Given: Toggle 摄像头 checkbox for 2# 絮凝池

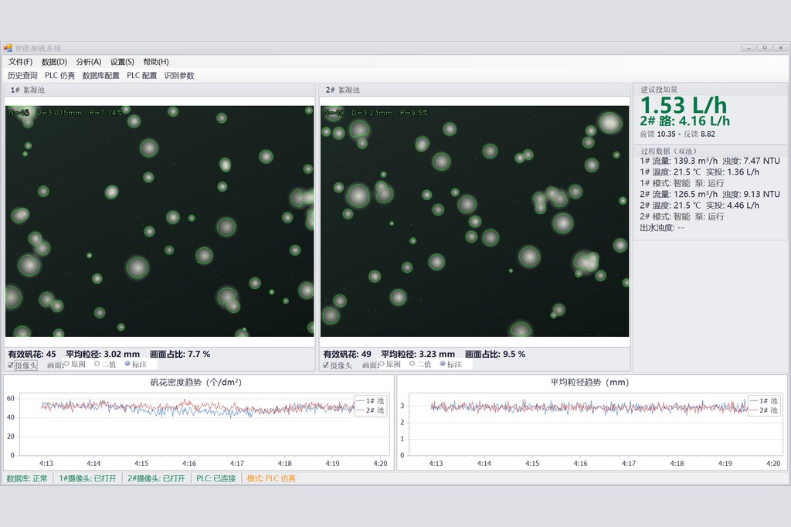Looking at the screenshot, I should point(338,365).
